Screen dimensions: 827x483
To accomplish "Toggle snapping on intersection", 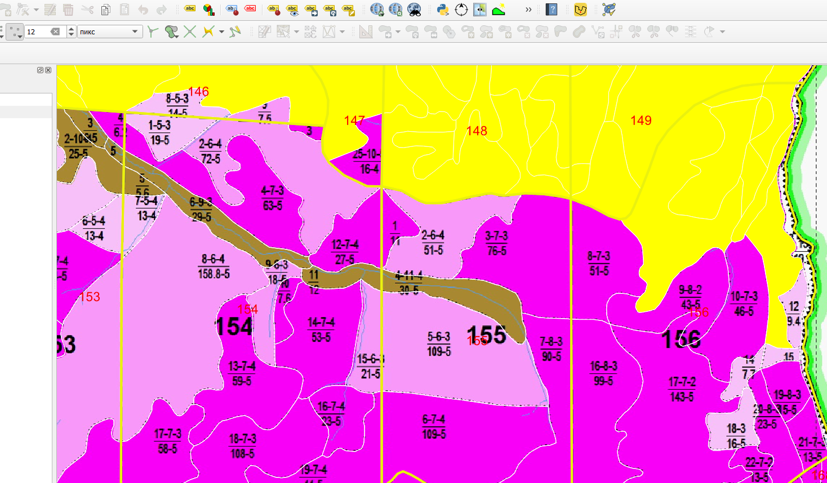I will 190,32.
